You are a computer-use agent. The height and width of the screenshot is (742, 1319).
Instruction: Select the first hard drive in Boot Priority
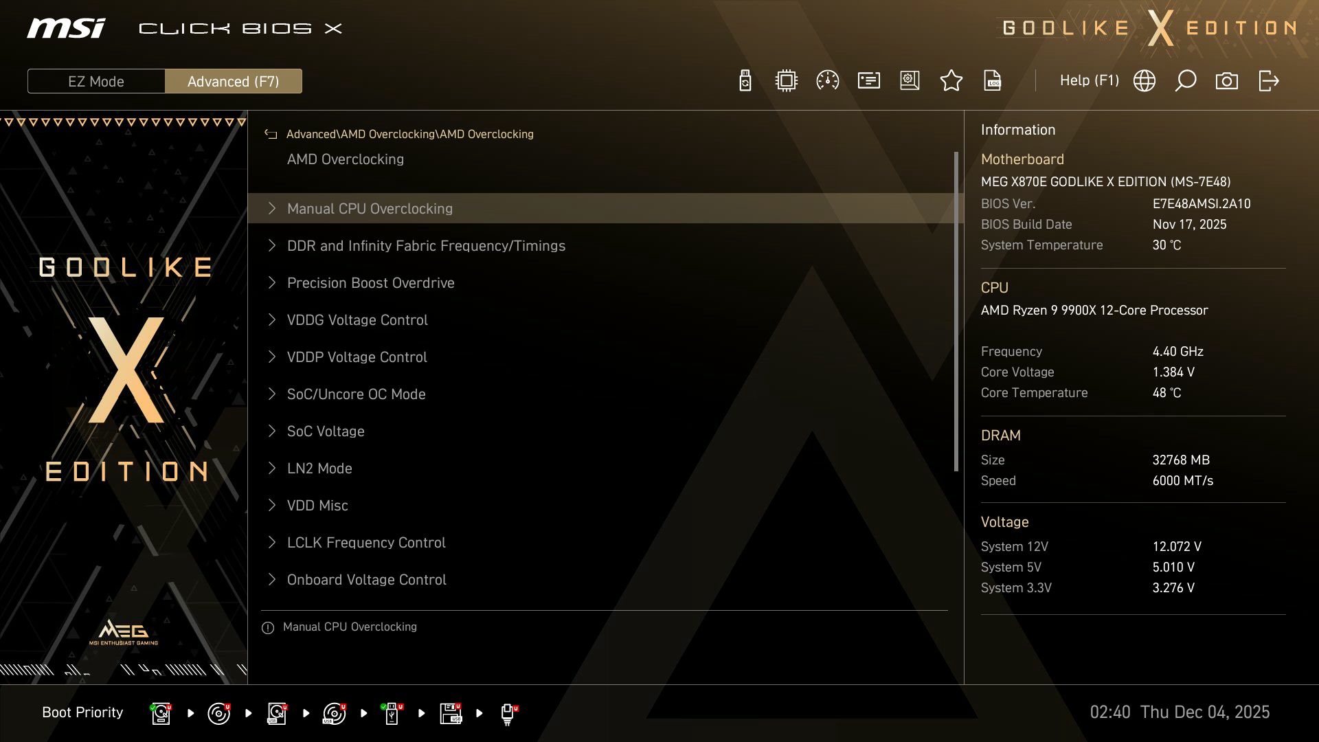pyautogui.click(x=160, y=712)
